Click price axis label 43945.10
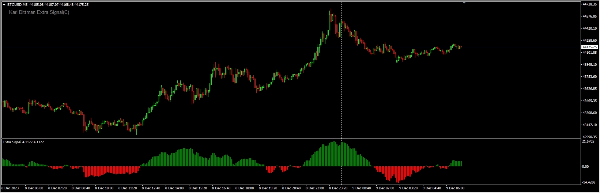The image size is (600, 193). click(x=589, y=65)
